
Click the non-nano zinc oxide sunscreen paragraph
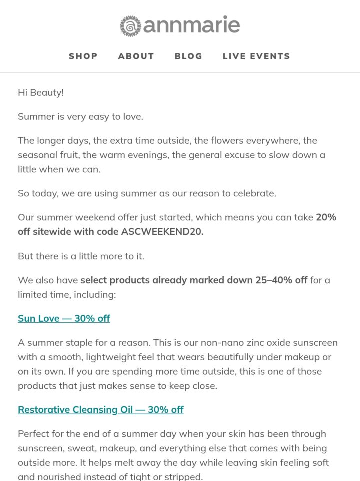point(178,364)
